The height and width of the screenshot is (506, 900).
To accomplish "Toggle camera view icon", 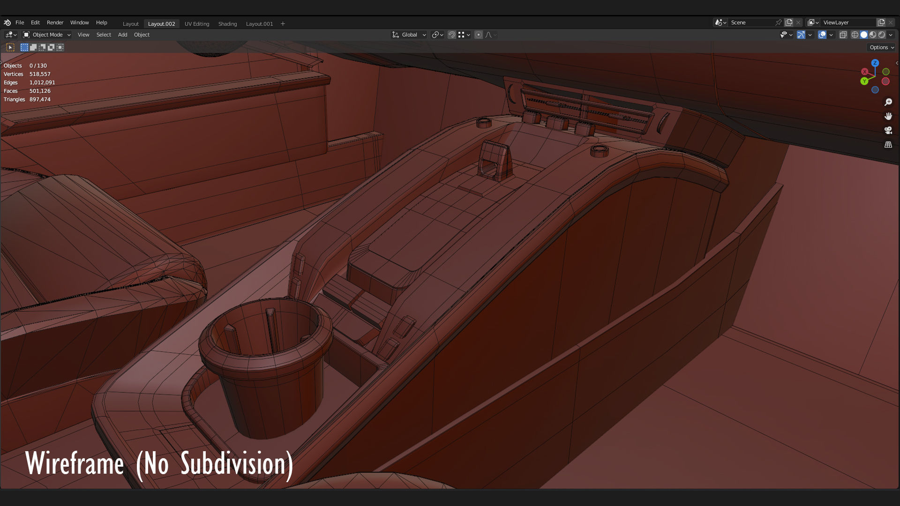I will coord(888,130).
